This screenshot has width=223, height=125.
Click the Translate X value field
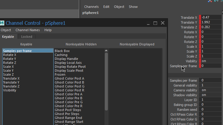coord(211,18)
